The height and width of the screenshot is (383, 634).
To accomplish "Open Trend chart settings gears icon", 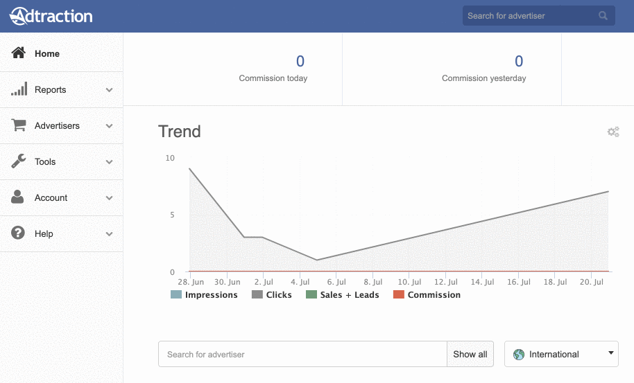I will (x=613, y=132).
